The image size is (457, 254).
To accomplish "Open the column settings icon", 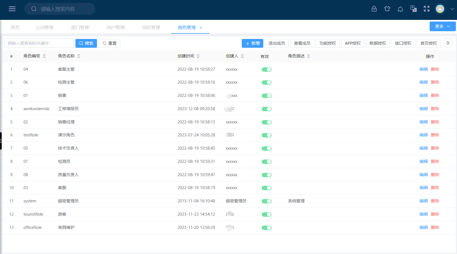I will click(448, 43).
